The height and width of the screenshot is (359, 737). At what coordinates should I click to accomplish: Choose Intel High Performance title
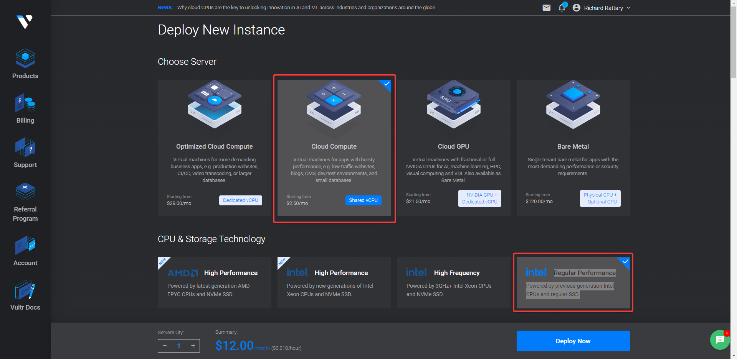point(341,273)
